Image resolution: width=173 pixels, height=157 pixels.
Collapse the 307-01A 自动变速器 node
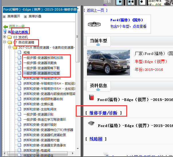(9, 47)
